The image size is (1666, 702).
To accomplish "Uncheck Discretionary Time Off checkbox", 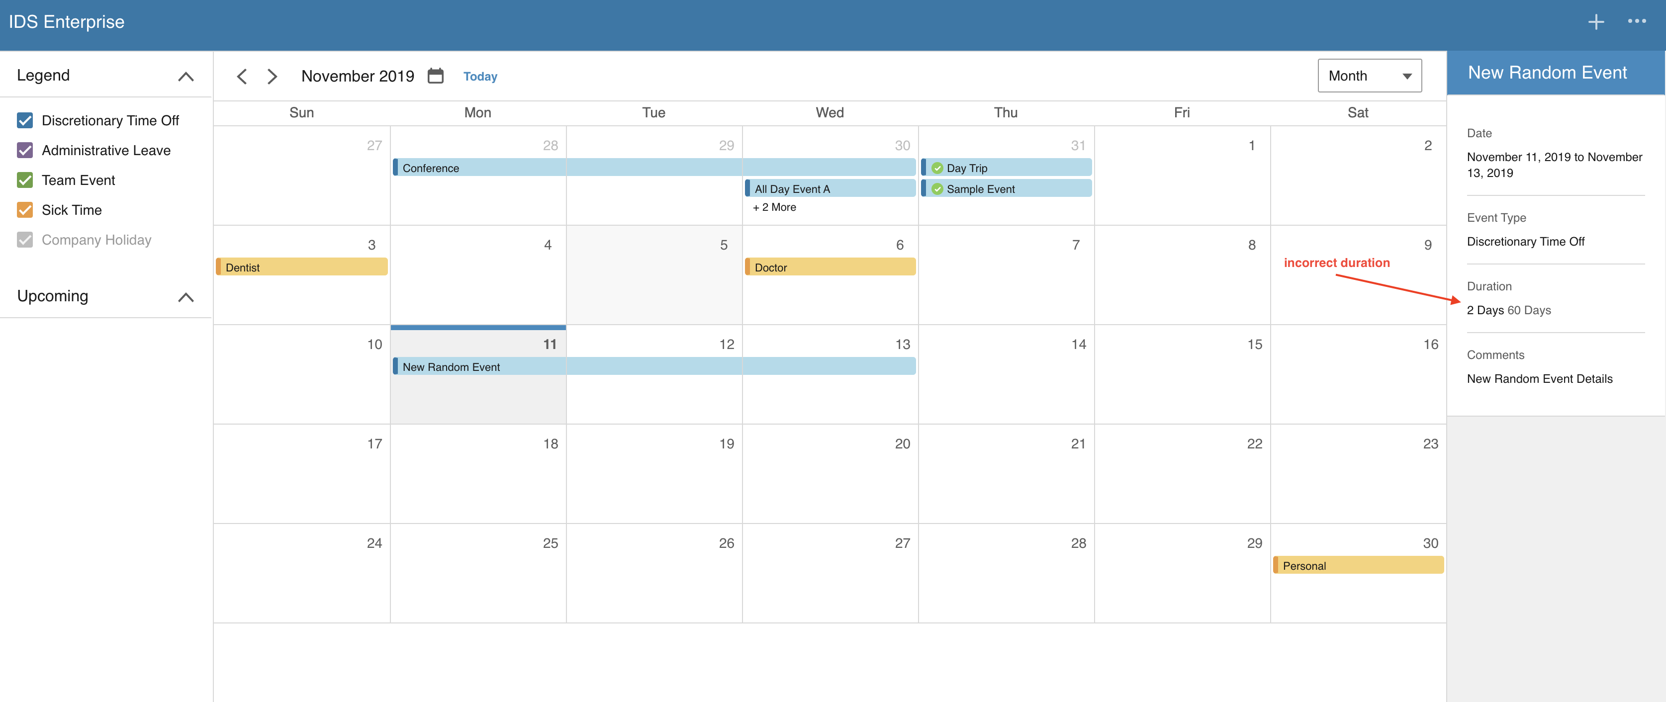I will coord(24,120).
